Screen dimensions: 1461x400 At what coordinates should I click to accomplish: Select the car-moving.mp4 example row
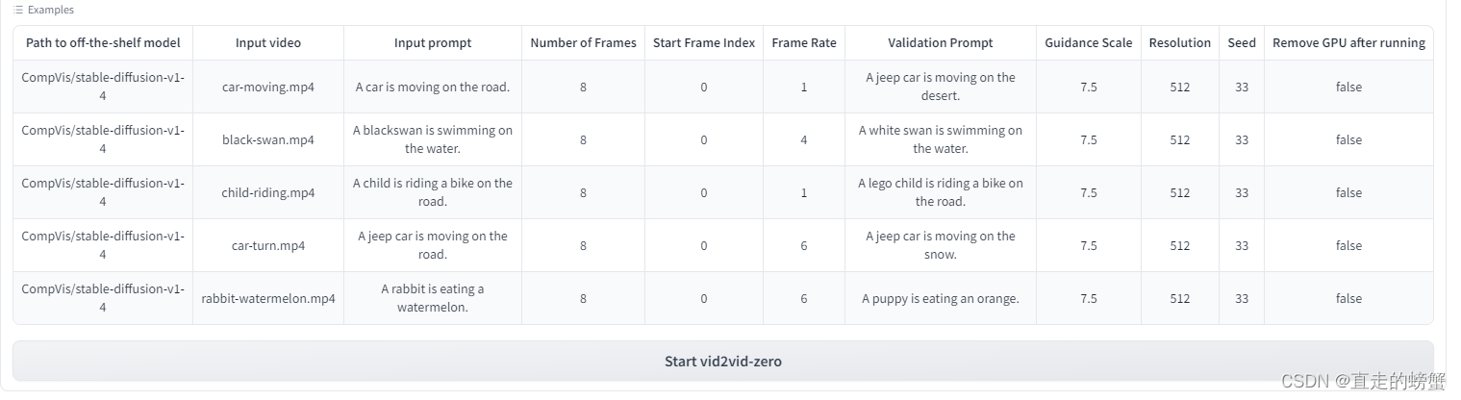pyautogui.click(x=267, y=87)
